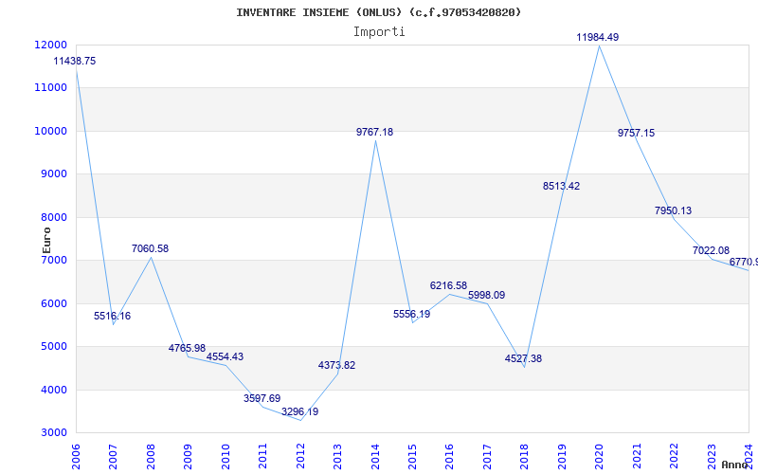Viewport: 758px width, 474px height.
Task: Select the 4000 y-axis tick
Action: point(54,390)
